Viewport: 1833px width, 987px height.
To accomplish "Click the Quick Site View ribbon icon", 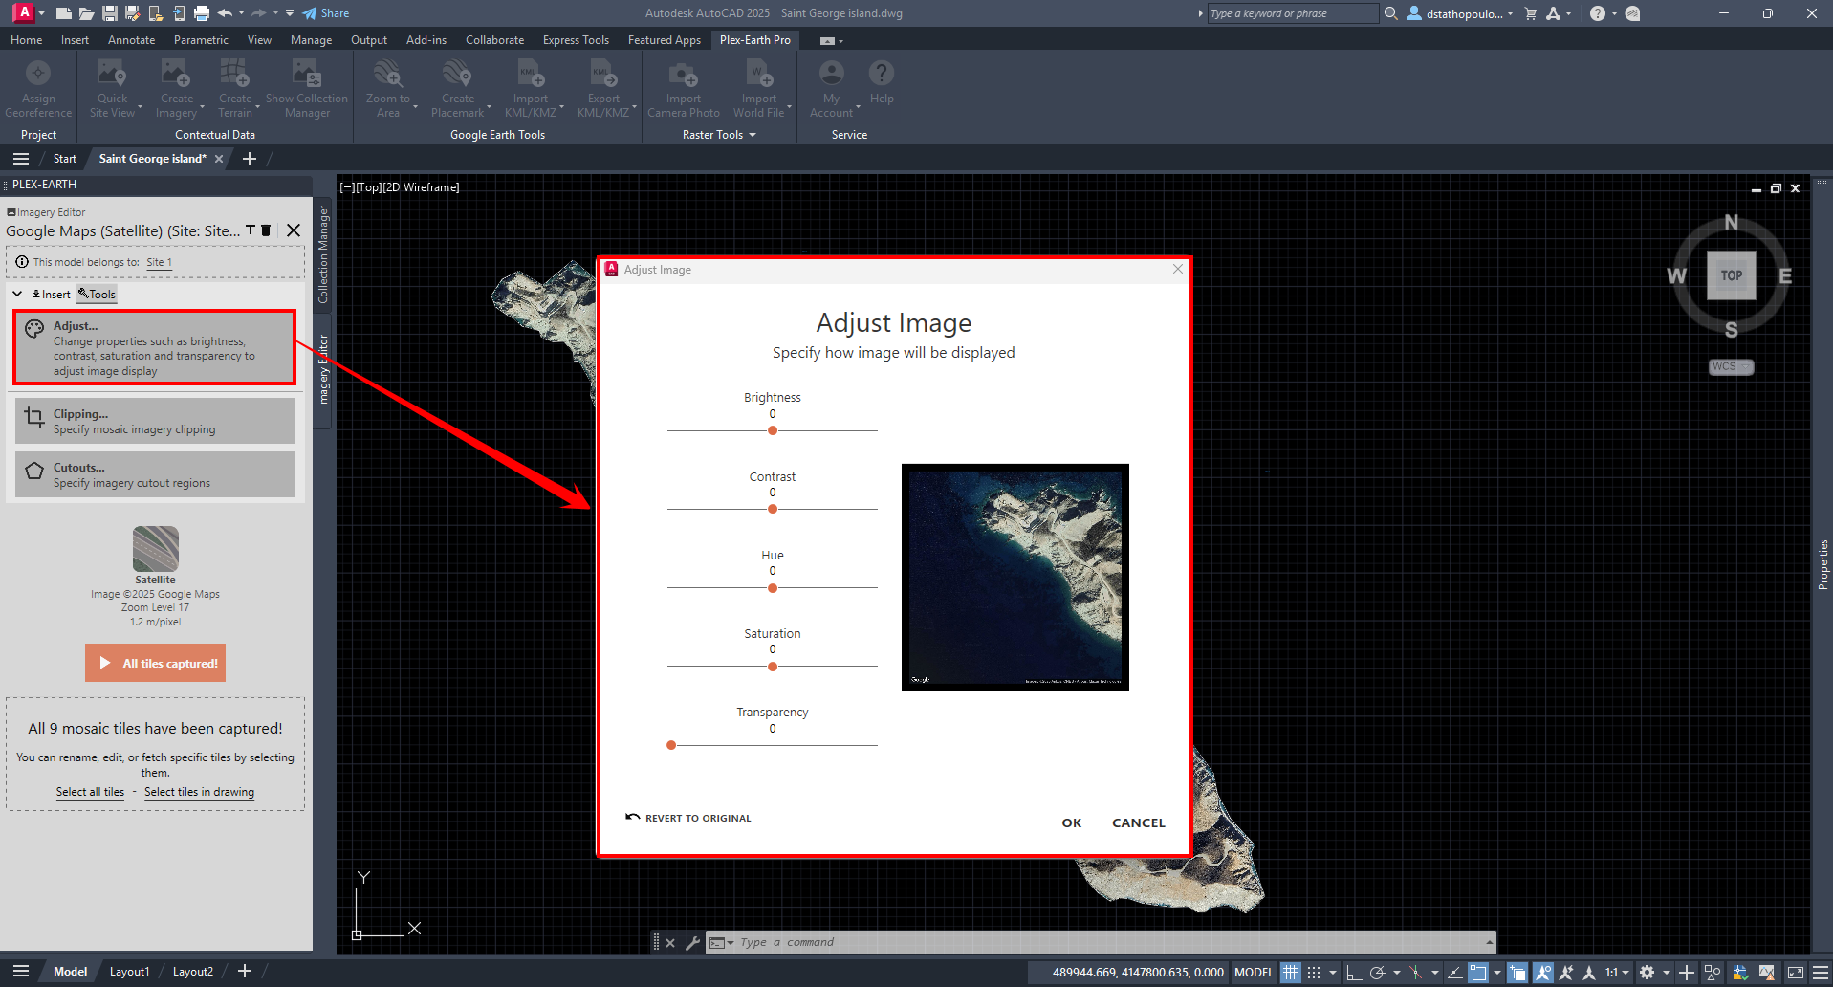I will point(112,74).
